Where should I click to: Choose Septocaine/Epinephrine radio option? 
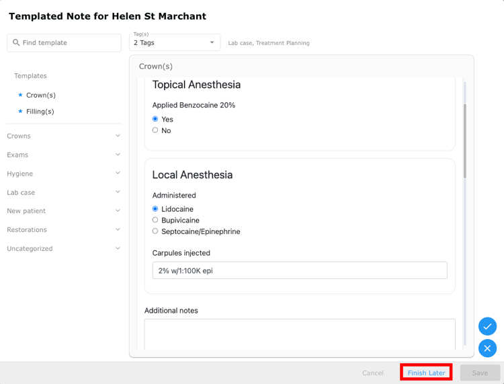(155, 231)
